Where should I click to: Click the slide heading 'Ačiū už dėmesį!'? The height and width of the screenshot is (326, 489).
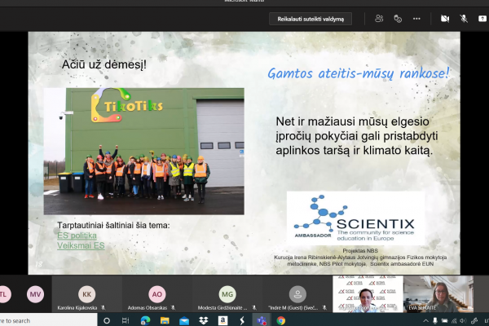[x=104, y=64]
